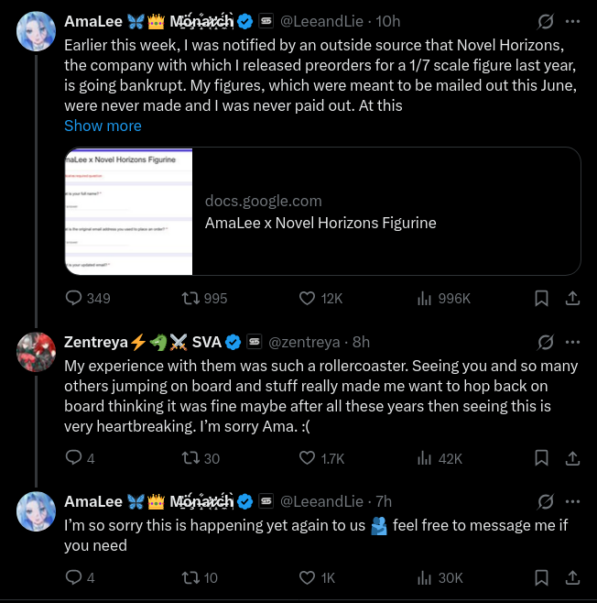Bookmark Zentreya's reply
Viewport: 597px width, 603px height.
click(x=541, y=458)
